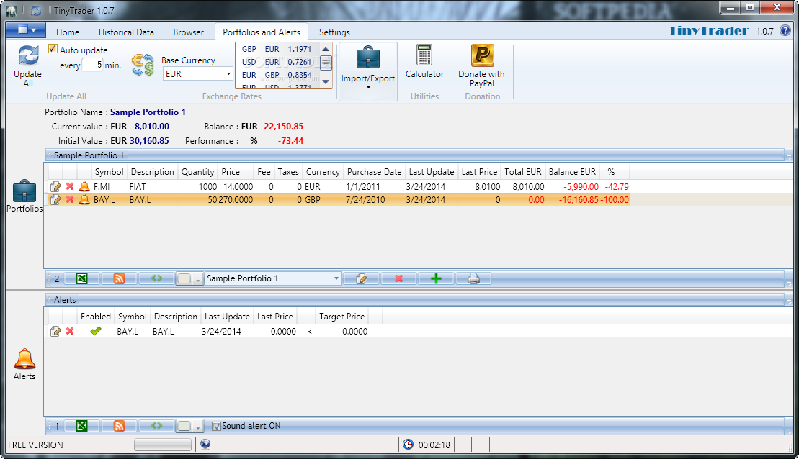
Task: Click the -16,160.85 balance cell
Action: point(579,199)
